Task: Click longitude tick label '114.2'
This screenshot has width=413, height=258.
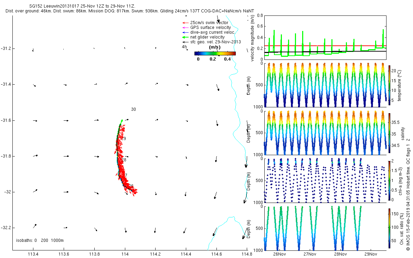Action: pos(156,254)
